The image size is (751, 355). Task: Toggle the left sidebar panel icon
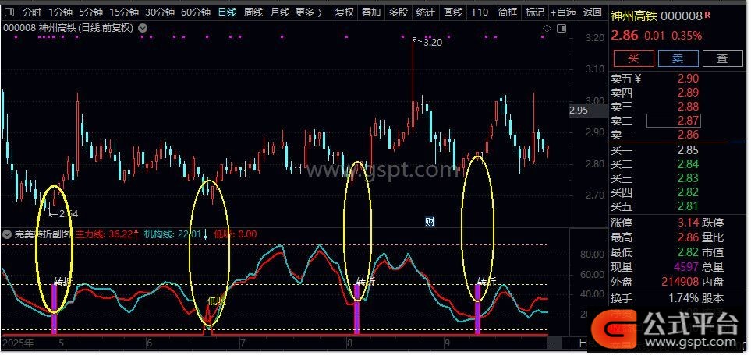pyautogui.click(x=9, y=12)
